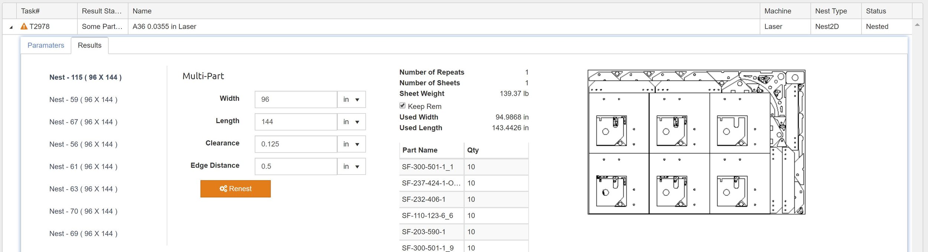Click the Part Name column header
The height and width of the screenshot is (252, 928).
[431, 150]
